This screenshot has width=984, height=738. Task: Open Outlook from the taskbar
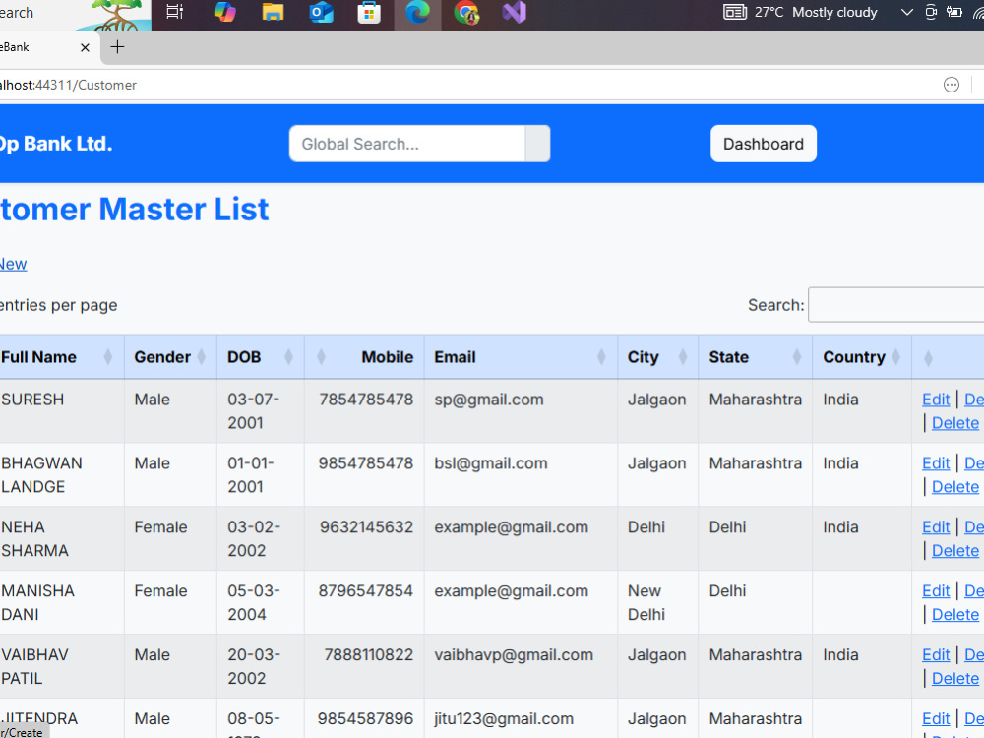321,12
